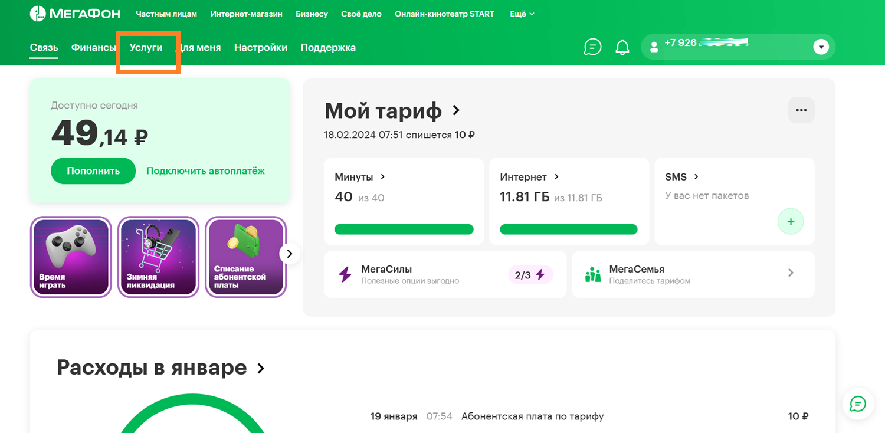
Task: Show next promo stories with the arrow
Action: point(289,254)
